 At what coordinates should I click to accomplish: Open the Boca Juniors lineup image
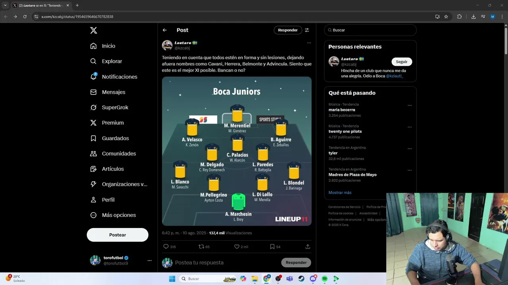(x=237, y=151)
